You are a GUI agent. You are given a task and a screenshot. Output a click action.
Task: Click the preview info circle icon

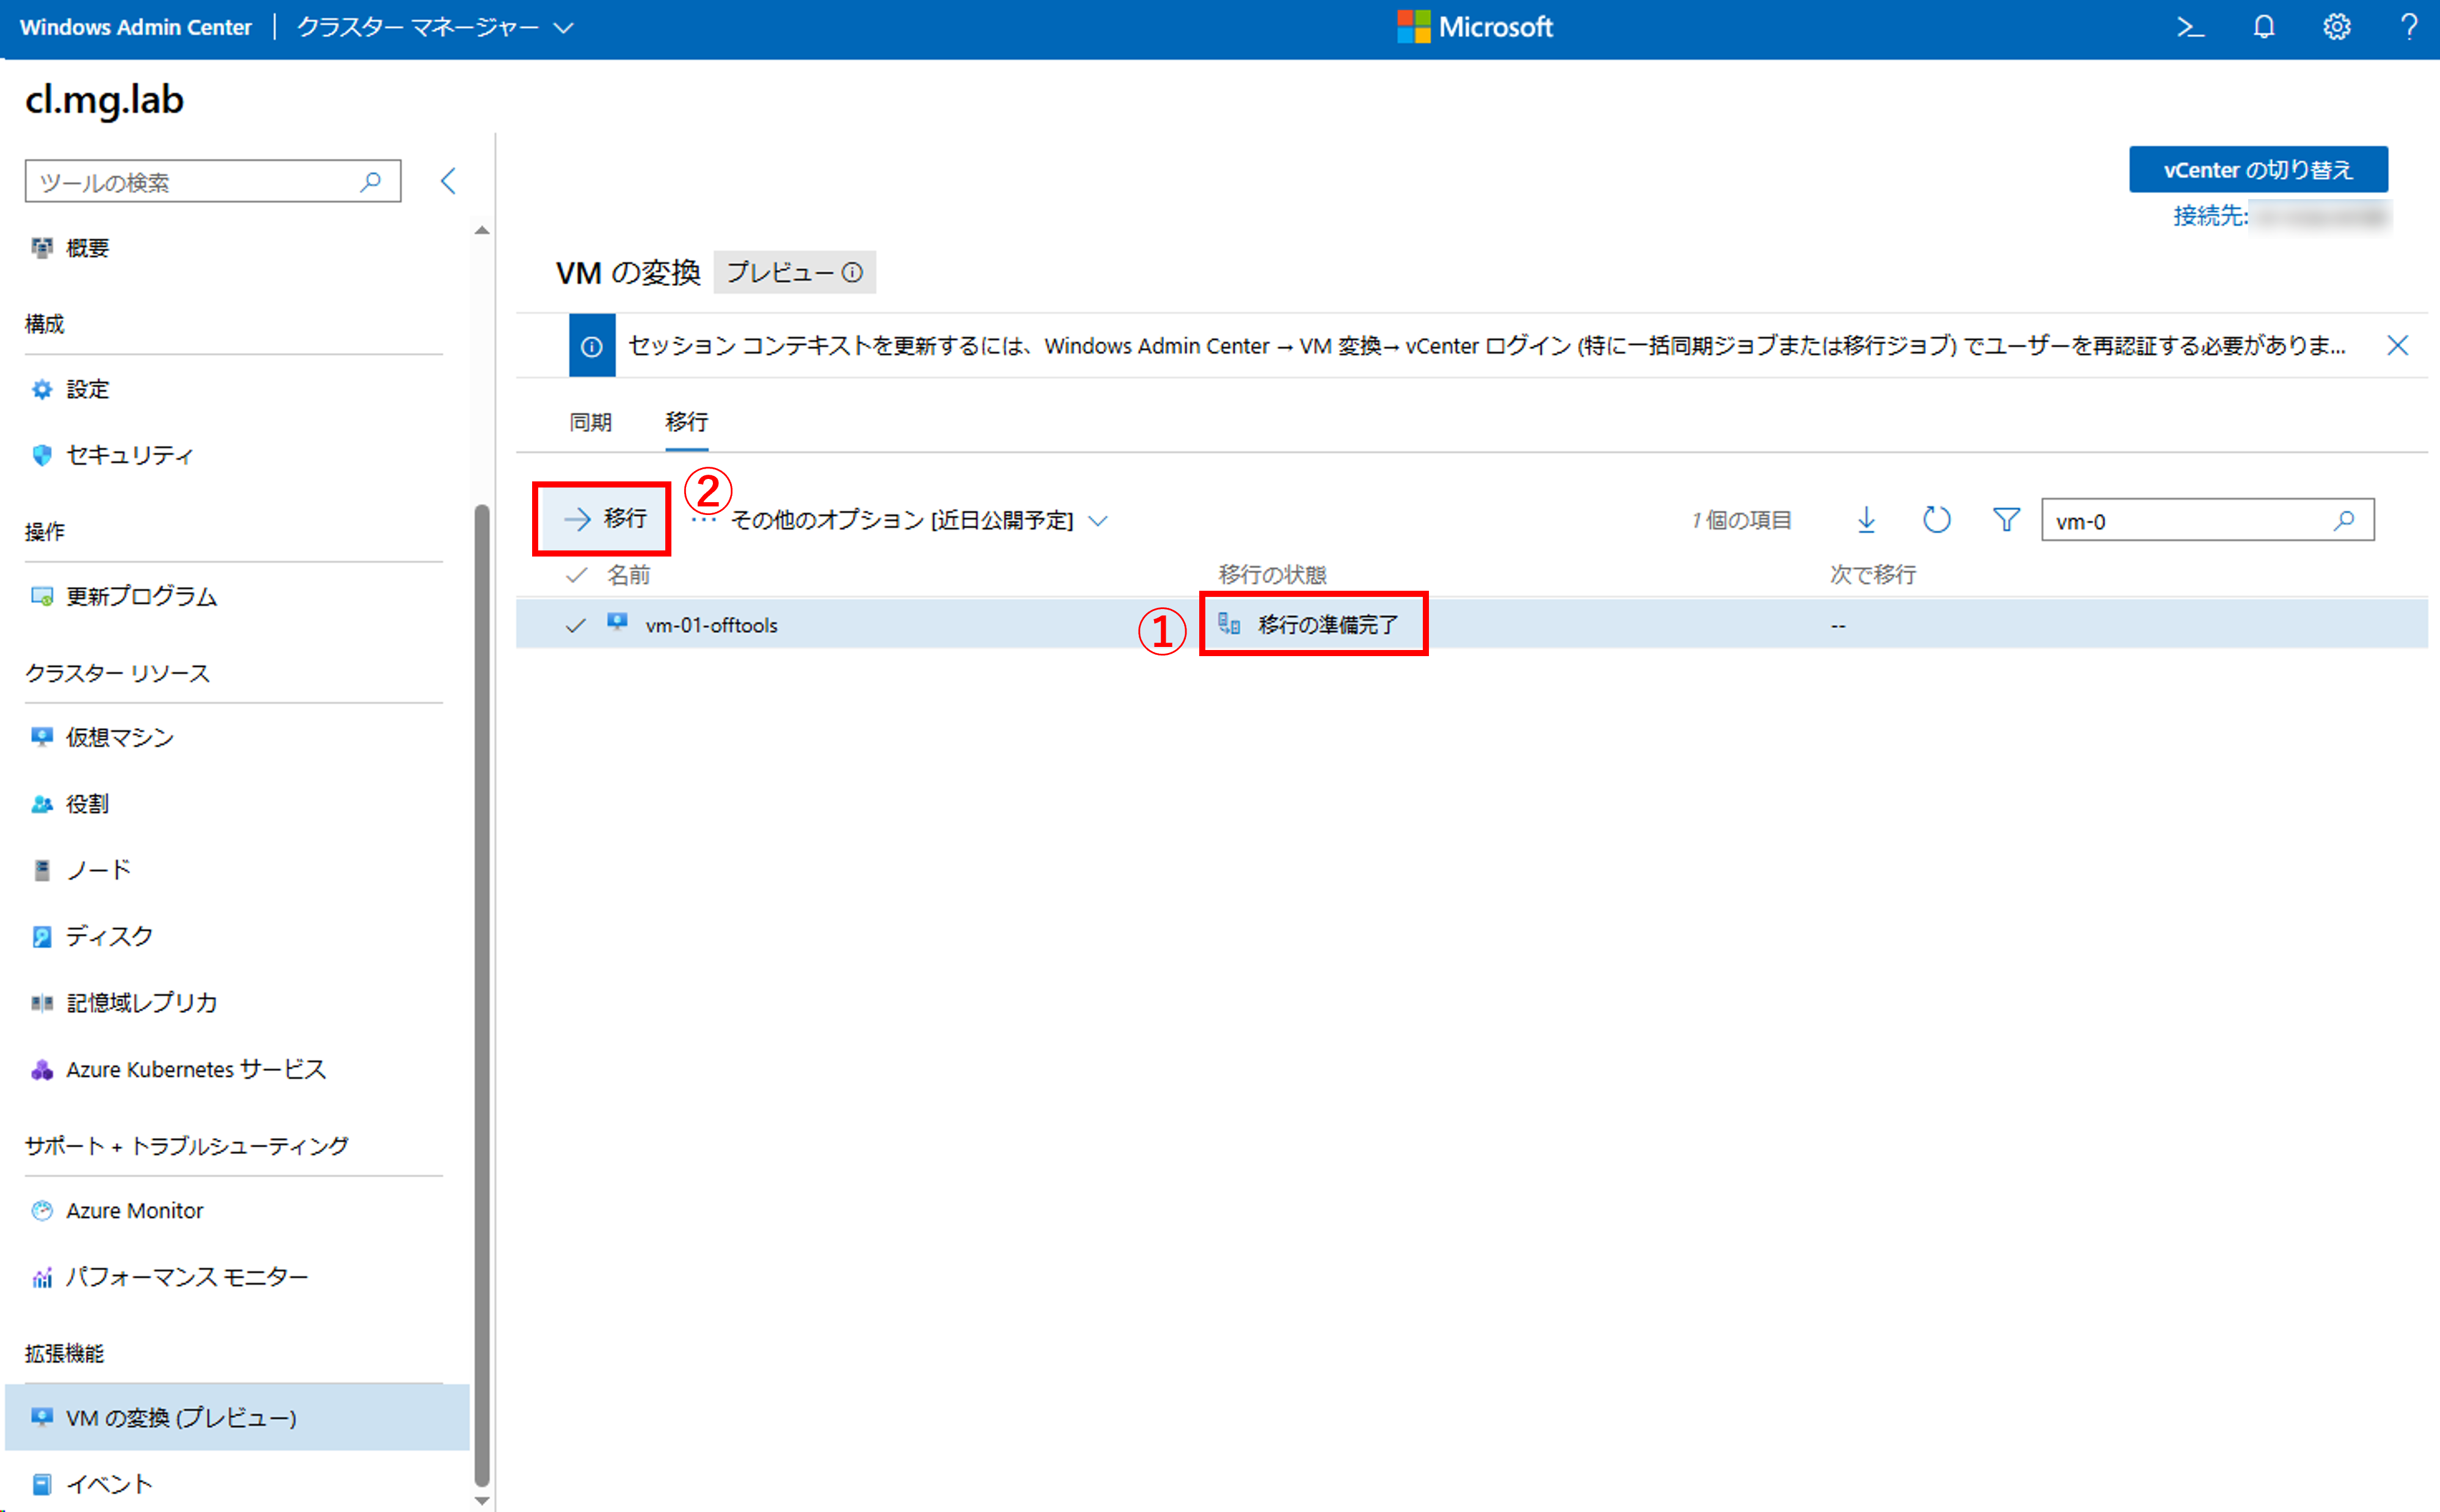(x=852, y=273)
